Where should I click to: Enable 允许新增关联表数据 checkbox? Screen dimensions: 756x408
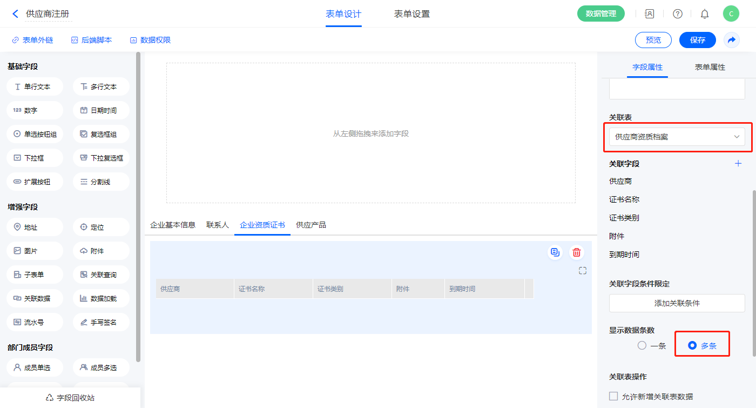click(613, 396)
